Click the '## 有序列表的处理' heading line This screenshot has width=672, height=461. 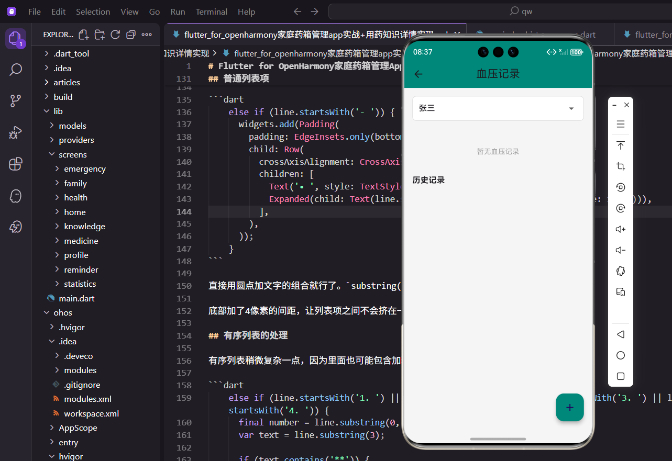pyautogui.click(x=248, y=335)
